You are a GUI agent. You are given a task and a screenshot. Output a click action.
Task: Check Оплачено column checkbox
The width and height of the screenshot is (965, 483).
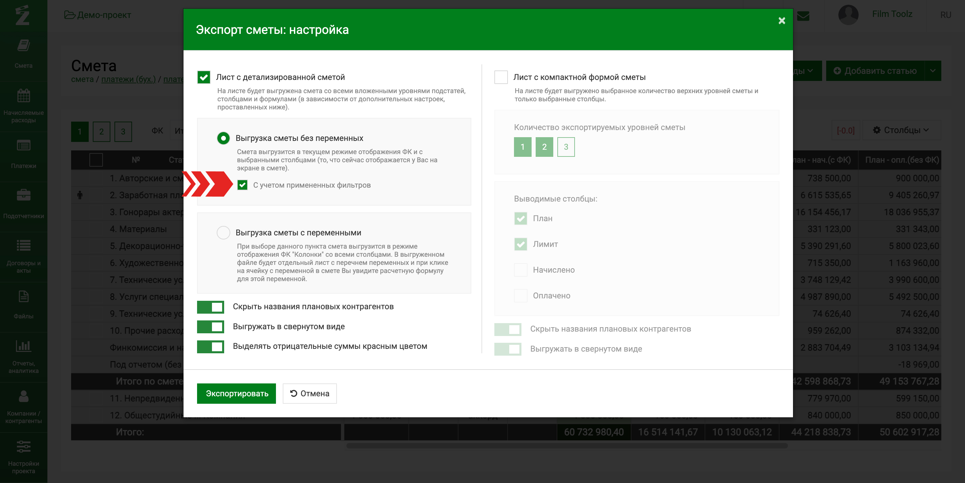(520, 296)
